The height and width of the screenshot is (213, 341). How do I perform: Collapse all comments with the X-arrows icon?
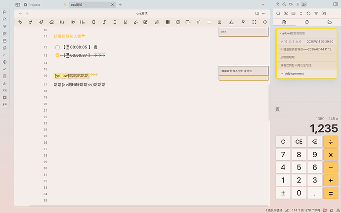coord(301,13)
